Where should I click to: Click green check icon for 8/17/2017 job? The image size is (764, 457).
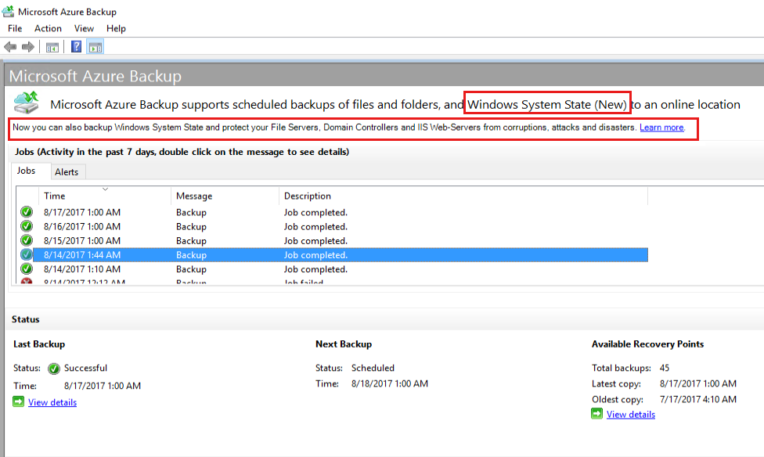(x=27, y=212)
